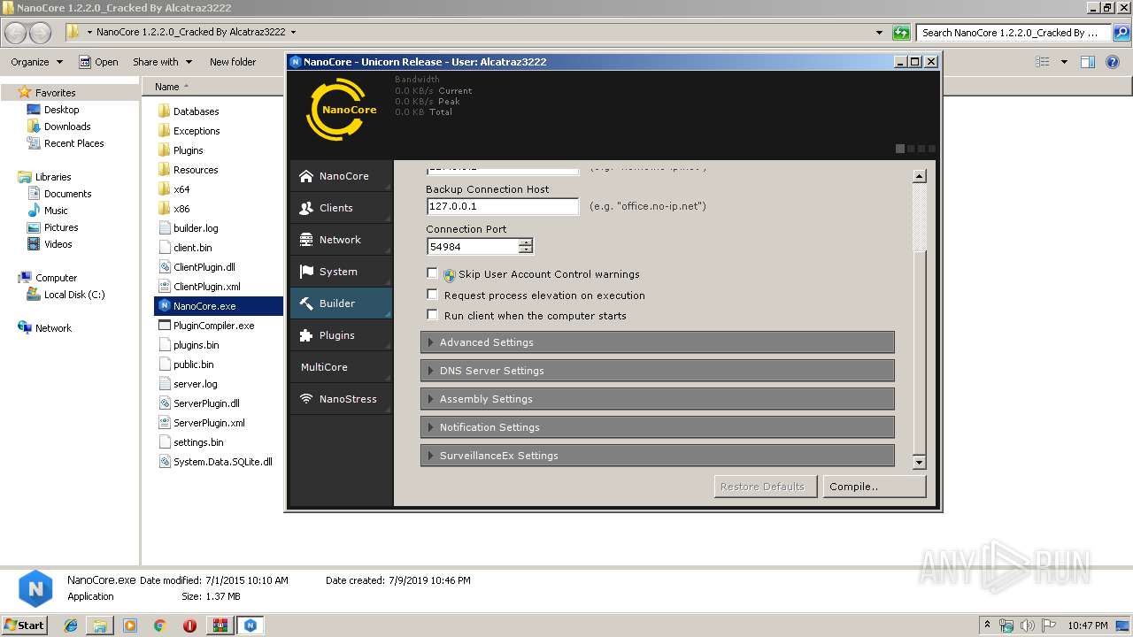Open the change view options dropdown
1133x637 pixels.
pyautogui.click(x=1064, y=62)
